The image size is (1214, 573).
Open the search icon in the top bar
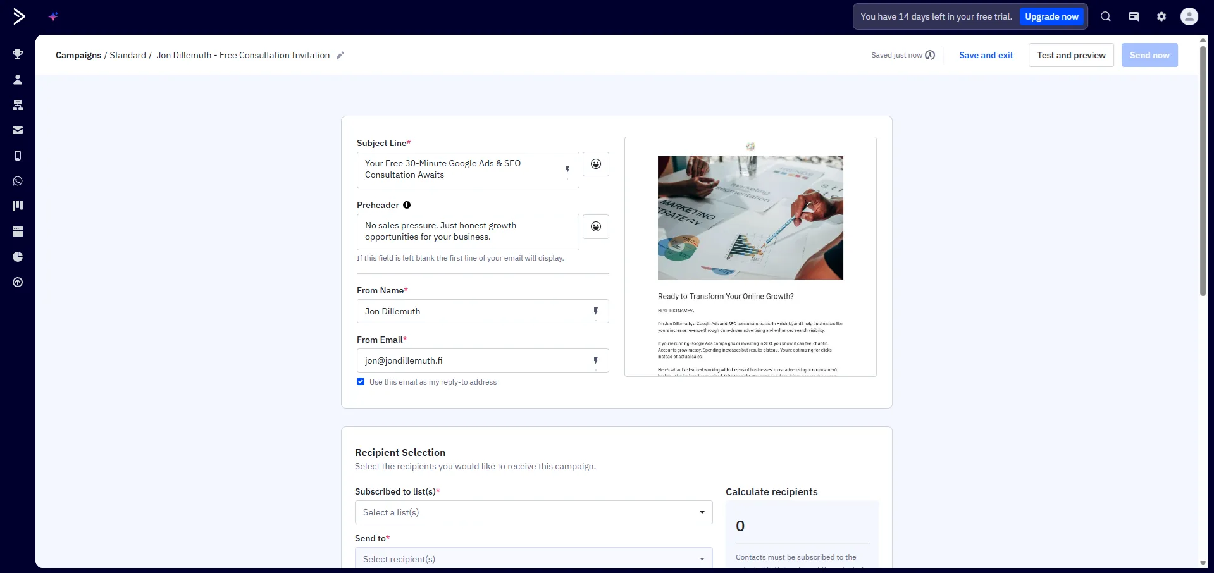tap(1105, 16)
